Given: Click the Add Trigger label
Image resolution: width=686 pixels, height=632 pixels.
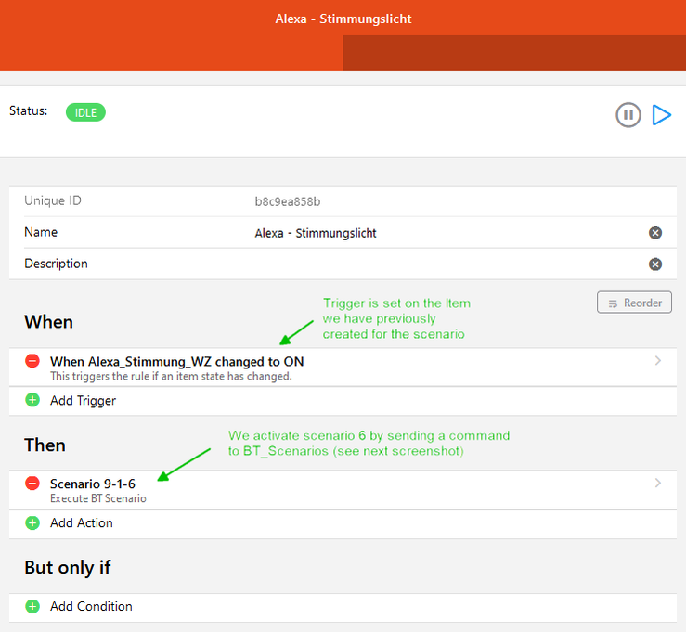Looking at the screenshot, I should tap(84, 401).
